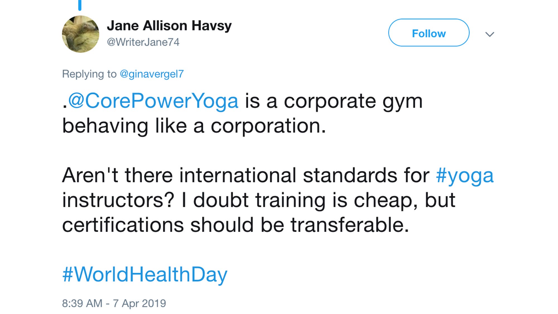Click the word "but" ending the line
Image resolution: width=558 pixels, height=314 pixels.
point(440,200)
